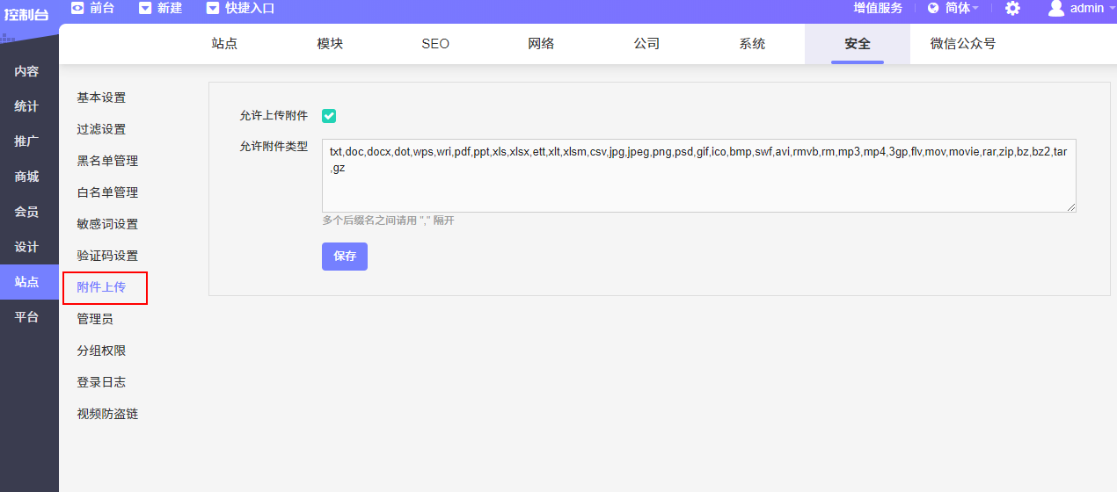Click the admin user avatar icon
This screenshot has height=492, width=1117.
click(x=1055, y=8)
